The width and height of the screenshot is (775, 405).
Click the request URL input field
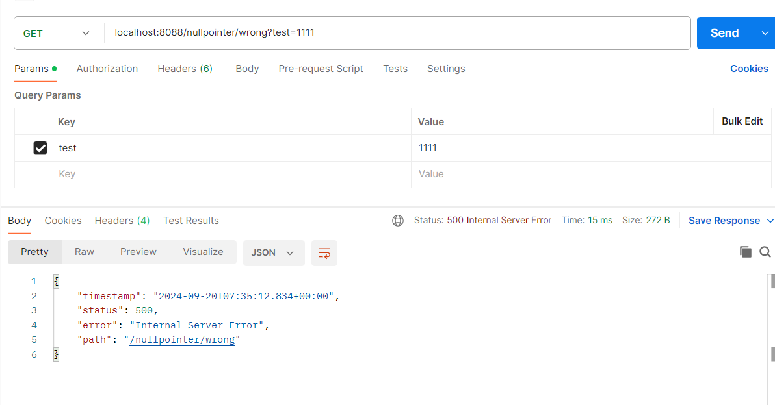397,32
